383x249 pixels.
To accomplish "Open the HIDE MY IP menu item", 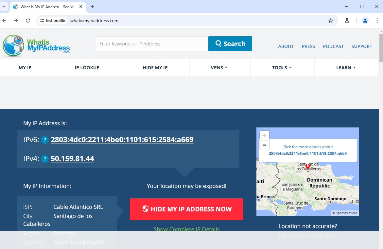I will [x=155, y=68].
